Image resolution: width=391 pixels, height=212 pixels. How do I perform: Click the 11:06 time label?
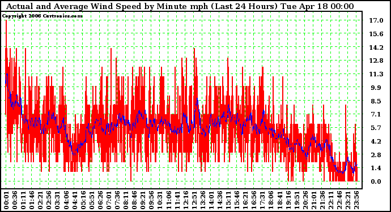[168, 200]
